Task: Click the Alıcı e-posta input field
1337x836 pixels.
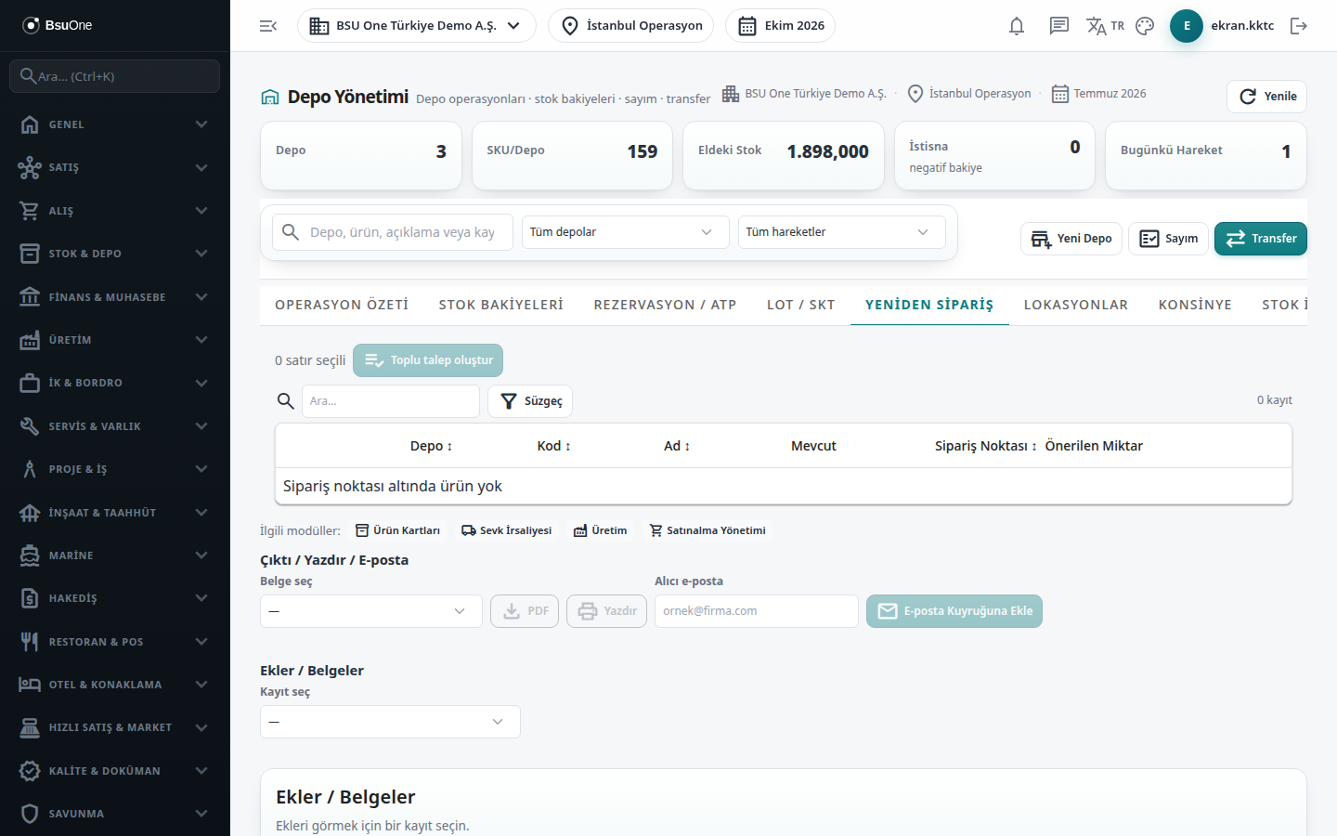Action: click(757, 611)
